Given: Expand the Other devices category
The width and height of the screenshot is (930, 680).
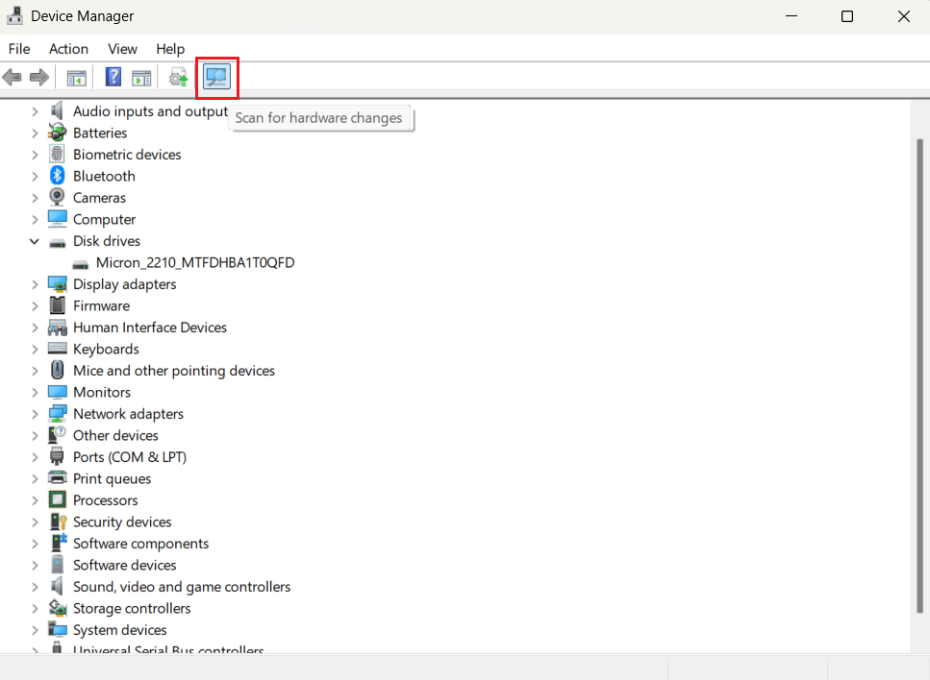Looking at the screenshot, I should pyautogui.click(x=35, y=435).
